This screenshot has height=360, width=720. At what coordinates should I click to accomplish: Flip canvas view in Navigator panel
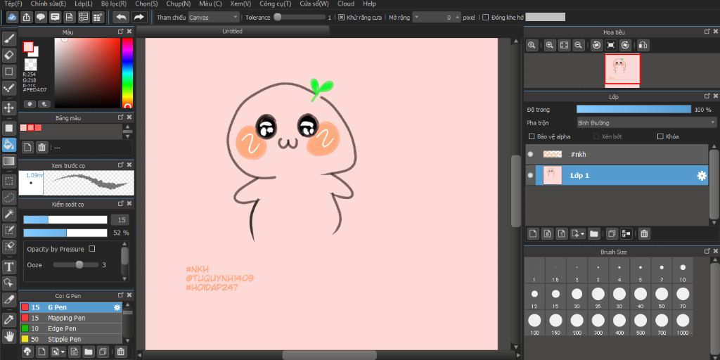(643, 45)
